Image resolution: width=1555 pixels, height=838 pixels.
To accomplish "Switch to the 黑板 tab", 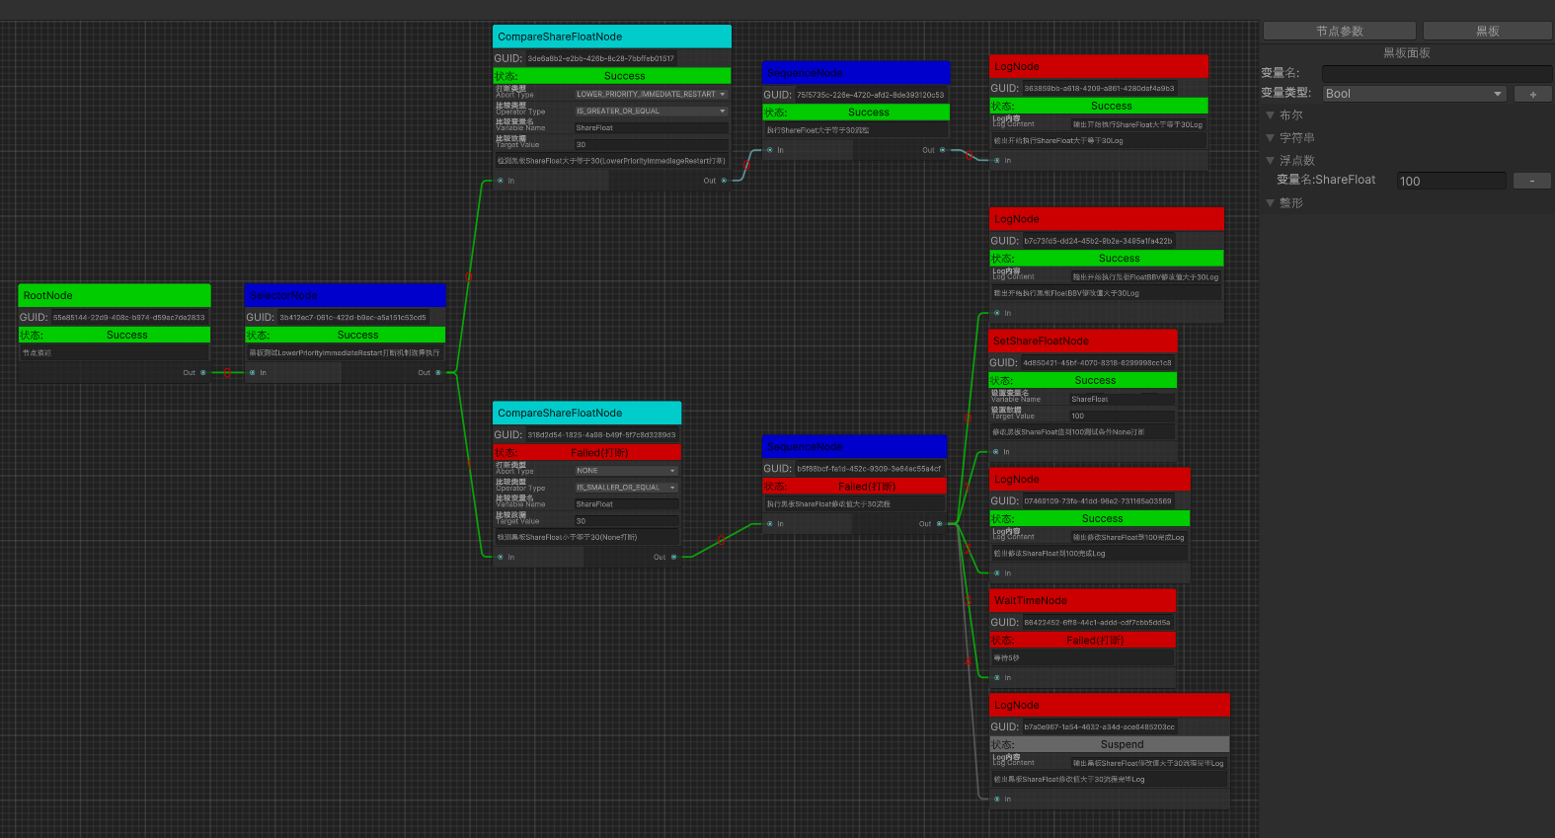I will [1487, 32].
